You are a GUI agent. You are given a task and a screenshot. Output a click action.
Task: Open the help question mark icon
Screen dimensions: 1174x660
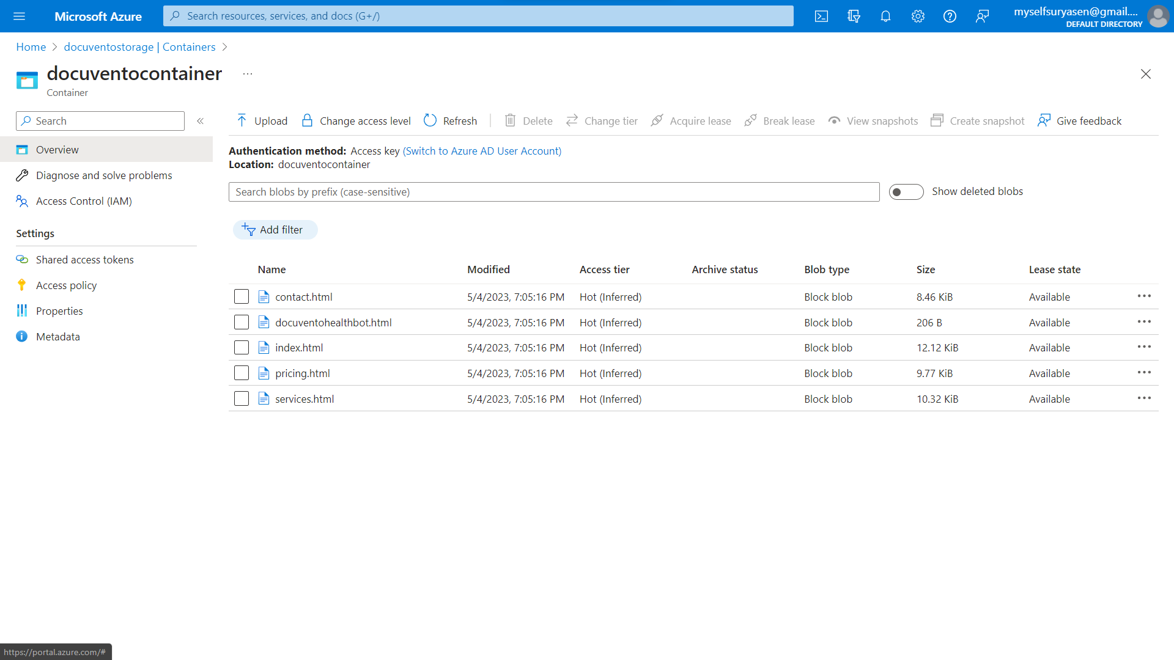pos(950,16)
